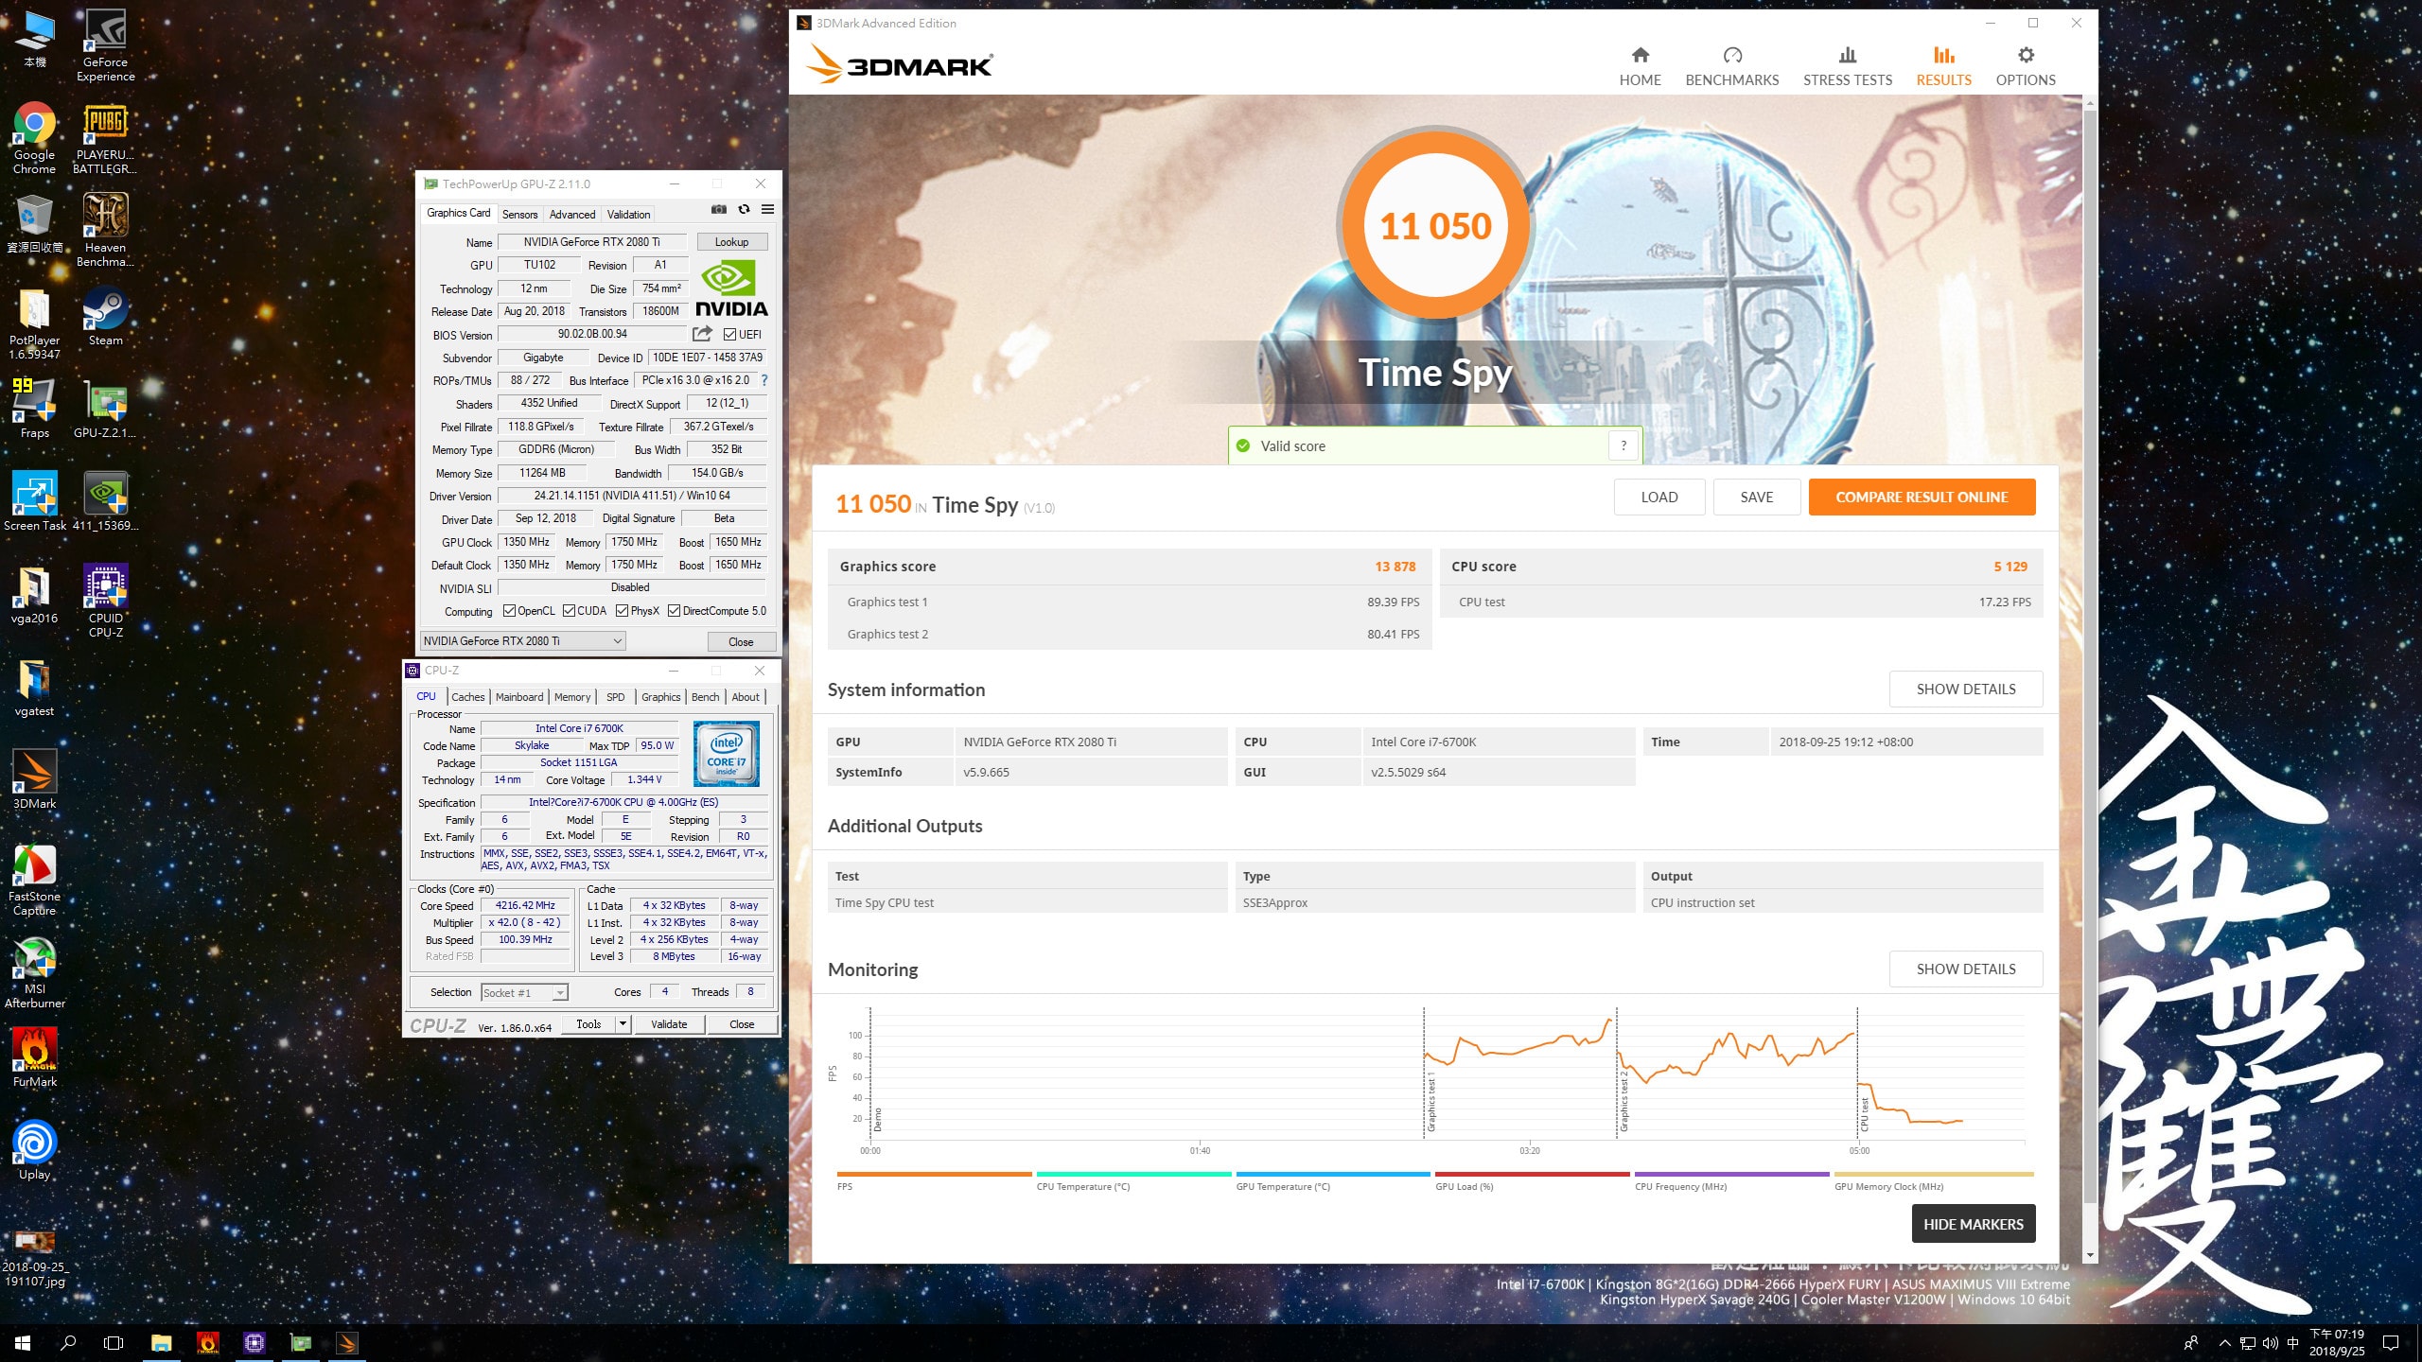Screen dimensions: 2422x1362
Task: Open the Socket #1 selection dropdown in CPU-Z
Action: (x=524, y=992)
